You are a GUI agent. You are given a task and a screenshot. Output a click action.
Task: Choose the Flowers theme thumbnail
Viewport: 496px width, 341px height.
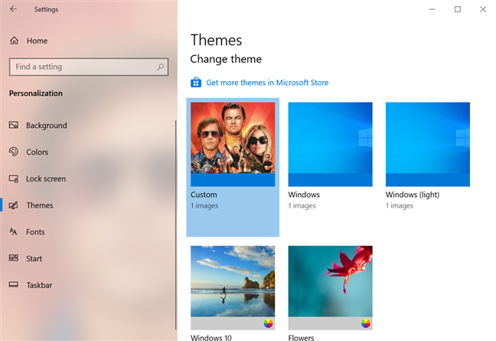coord(330,287)
